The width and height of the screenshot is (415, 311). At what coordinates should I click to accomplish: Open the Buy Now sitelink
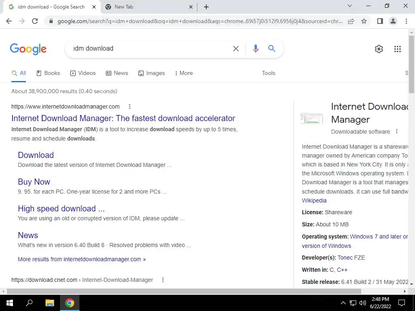click(x=34, y=182)
